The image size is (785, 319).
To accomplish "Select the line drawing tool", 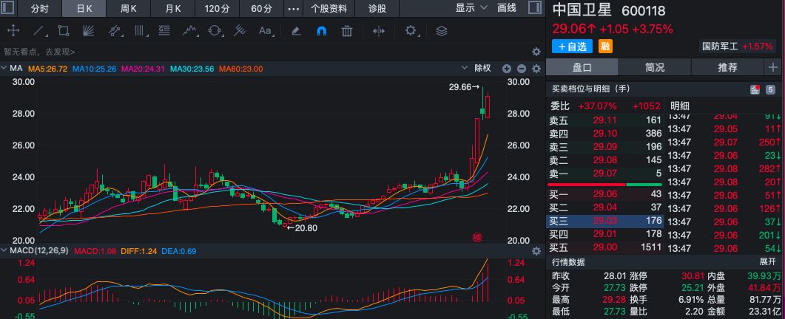I will [38, 31].
